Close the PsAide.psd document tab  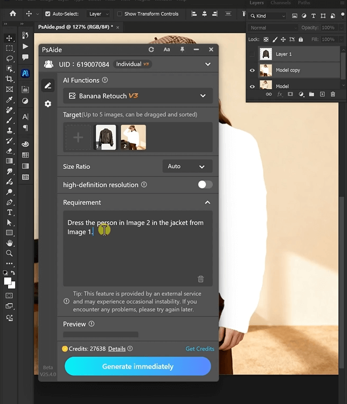117,27
